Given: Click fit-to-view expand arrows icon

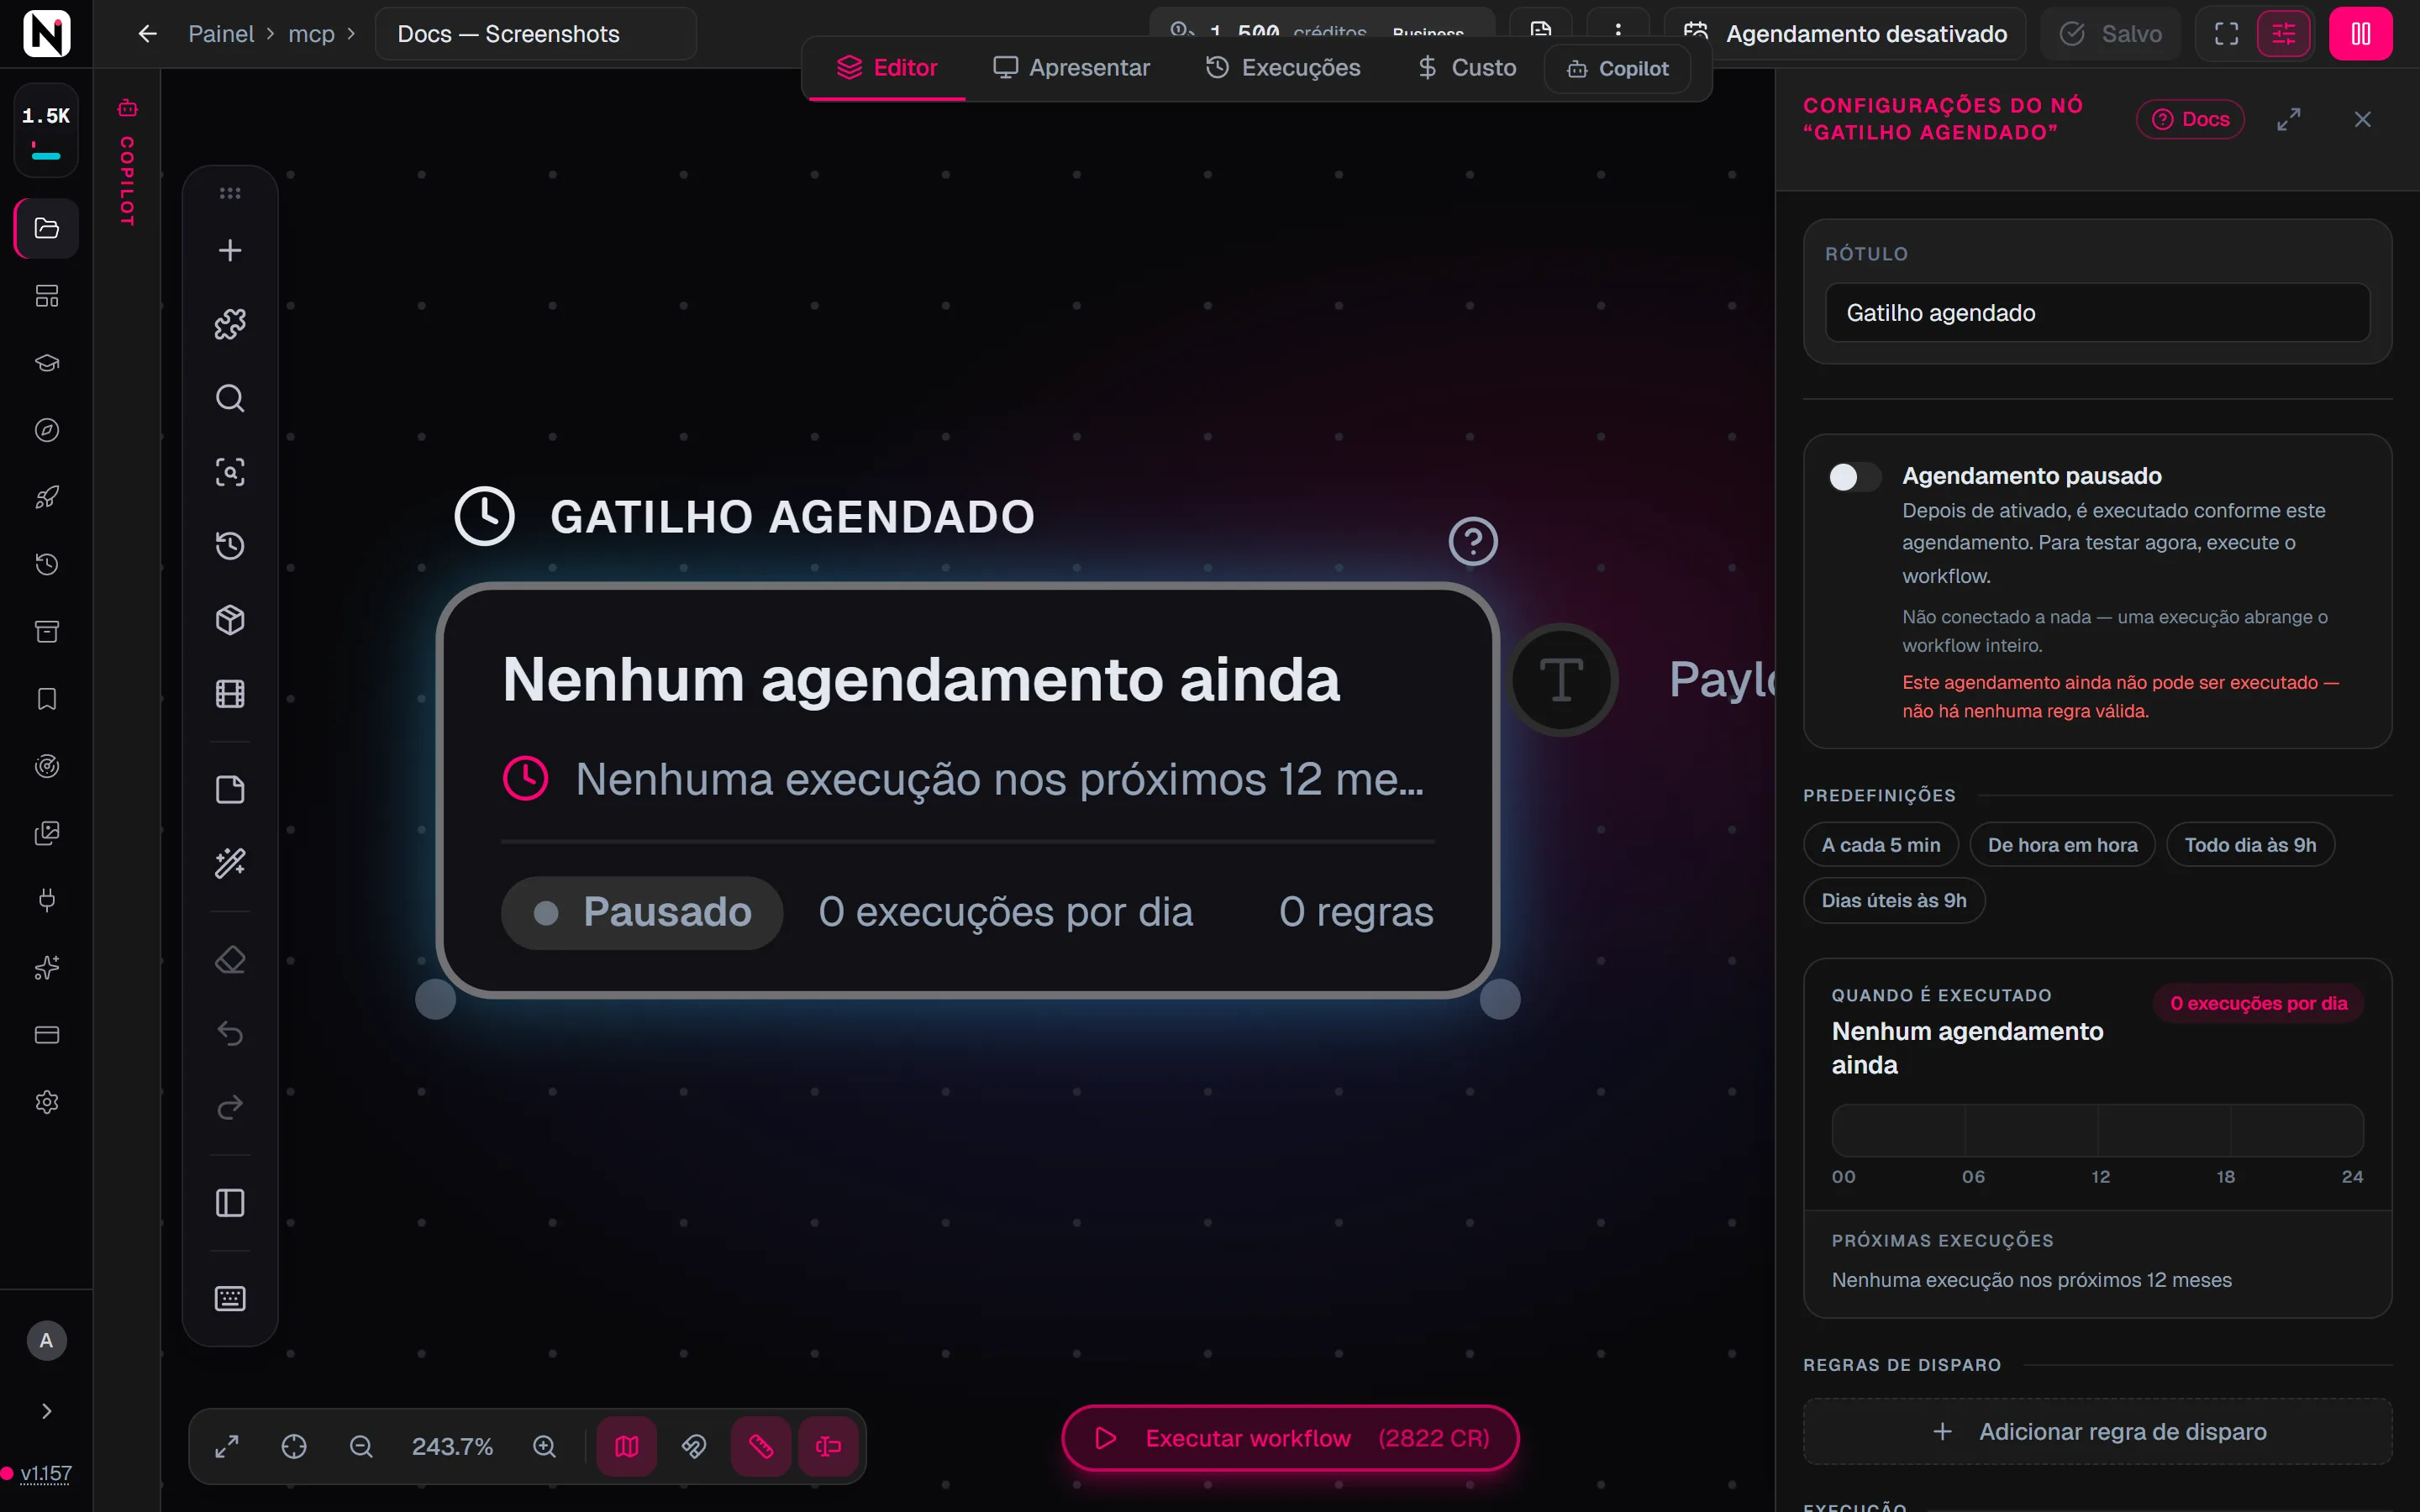Looking at the screenshot, I should pos(227,1446).
